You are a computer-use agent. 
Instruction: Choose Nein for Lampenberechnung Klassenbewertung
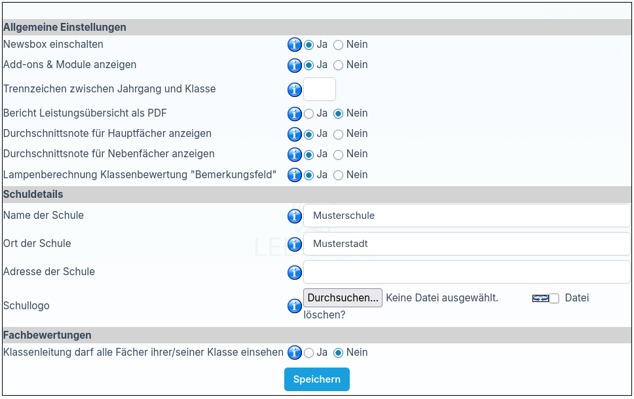click(338, 176)
